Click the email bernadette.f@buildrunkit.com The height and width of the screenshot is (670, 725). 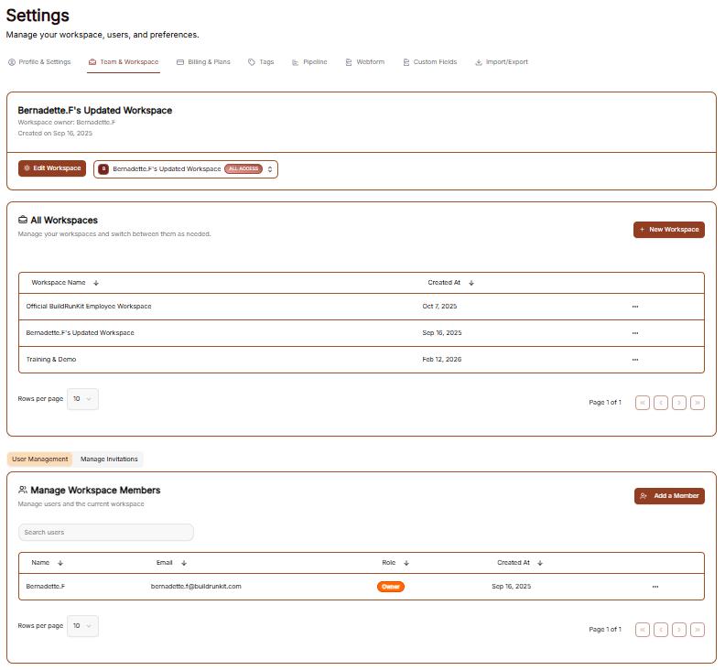coord(196,587)
